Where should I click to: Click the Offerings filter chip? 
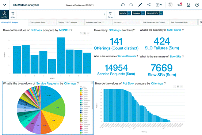click(x=137, y=13)
